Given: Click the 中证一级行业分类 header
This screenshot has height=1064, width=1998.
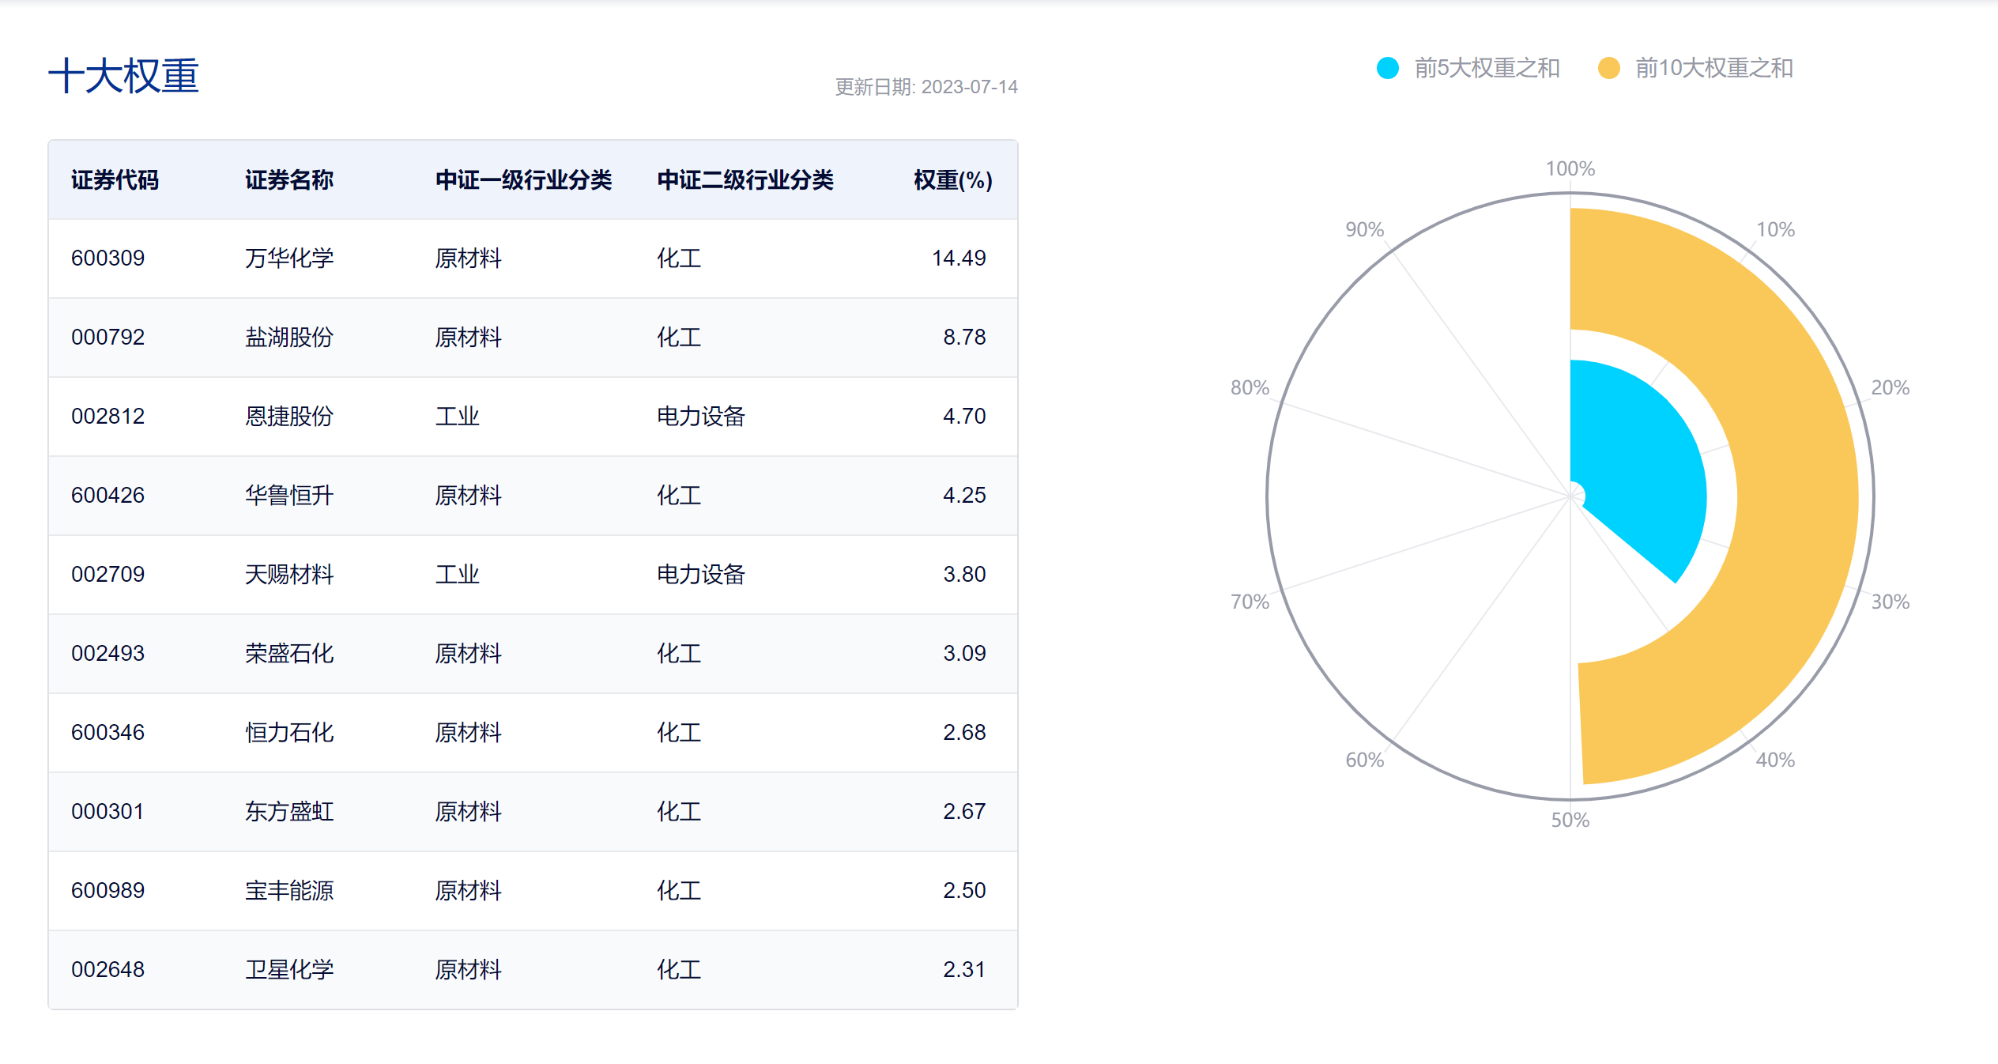Looking at the screenshot, I should pos(523,180).
